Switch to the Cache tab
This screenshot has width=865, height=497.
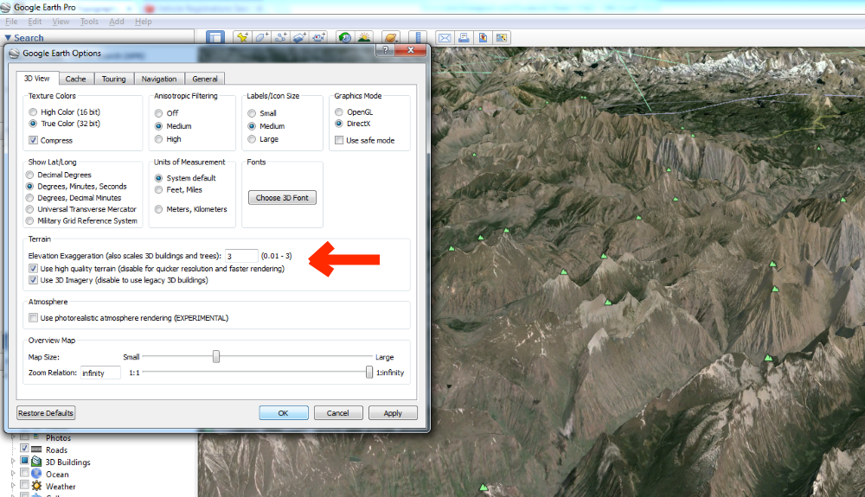pyautogui.click(x=75, y=79)
